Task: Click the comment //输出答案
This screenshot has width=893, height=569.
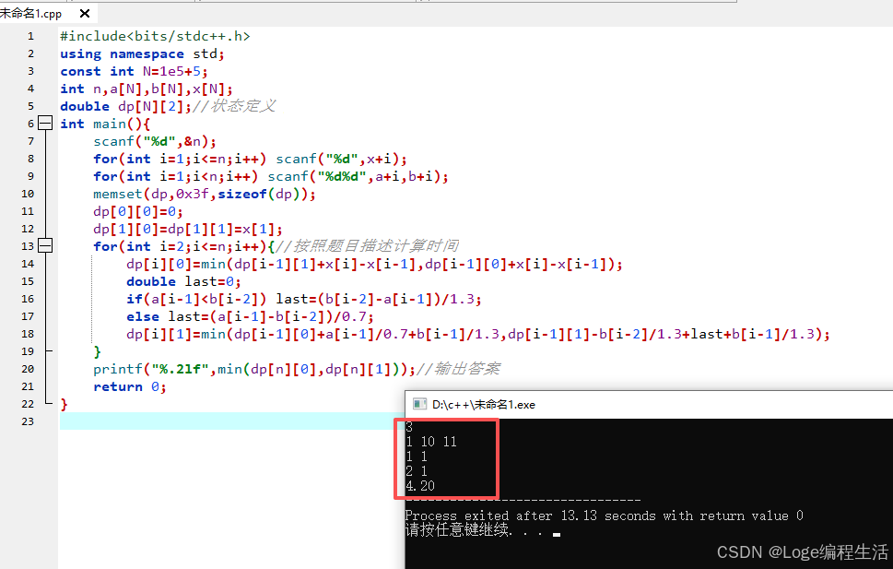Action: (458, 369)
